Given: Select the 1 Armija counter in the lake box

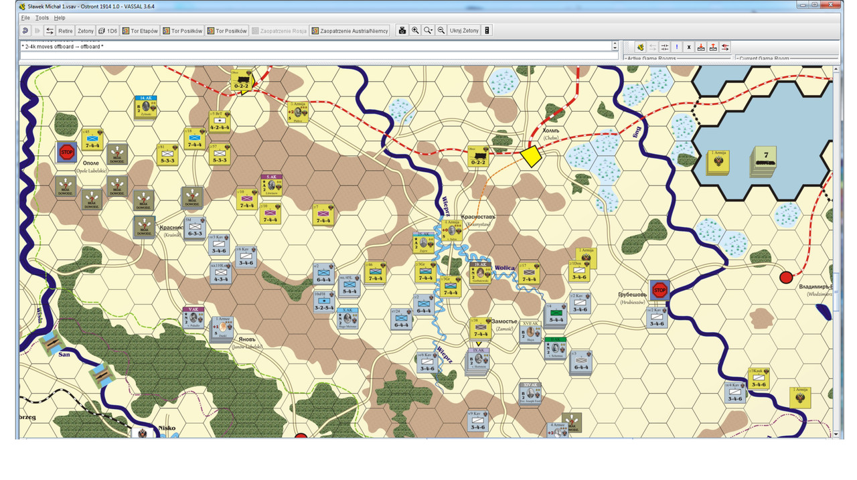Looking at the screenshot, I should (x=719, y=161).
